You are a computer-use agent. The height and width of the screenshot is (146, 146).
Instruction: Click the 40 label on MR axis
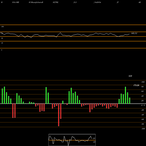click(x=142, y=96)
